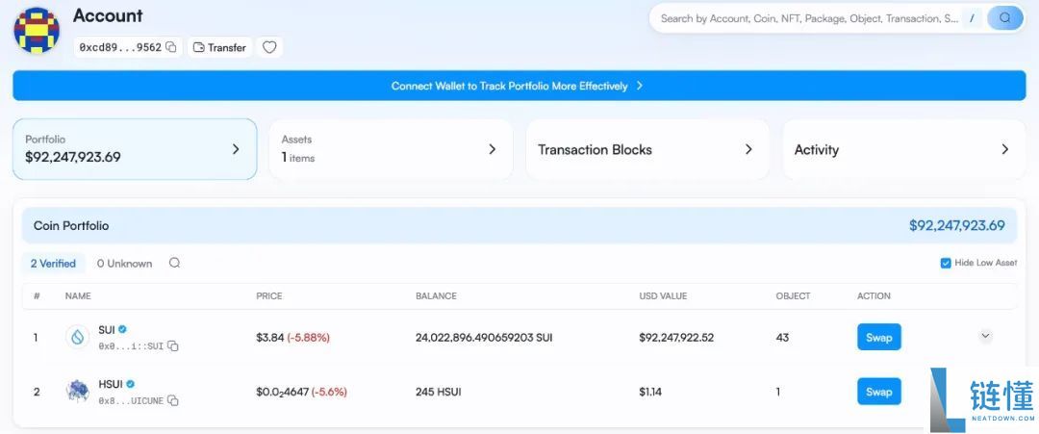Image resolution: width=1039 pixels, height=434 pixels.
Task: Click the HSUI coin logo icon
Action: click(78, 392)
